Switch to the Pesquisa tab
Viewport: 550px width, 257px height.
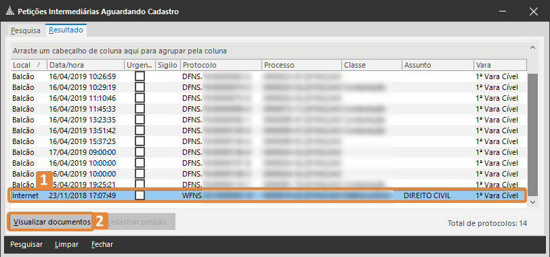pos(26,30)
